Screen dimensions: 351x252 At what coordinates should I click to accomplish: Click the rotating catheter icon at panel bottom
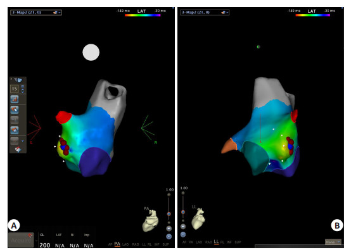point(18,149)
